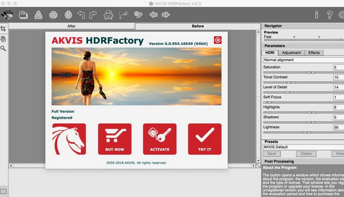Select the Hand tool
Viewport: 344px width, 197px height.
click(3, 39)
